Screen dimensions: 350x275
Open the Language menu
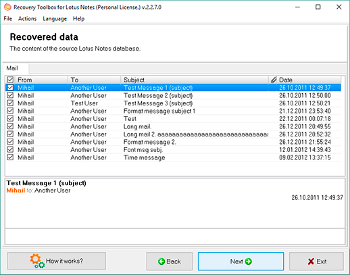click(55, 19)
